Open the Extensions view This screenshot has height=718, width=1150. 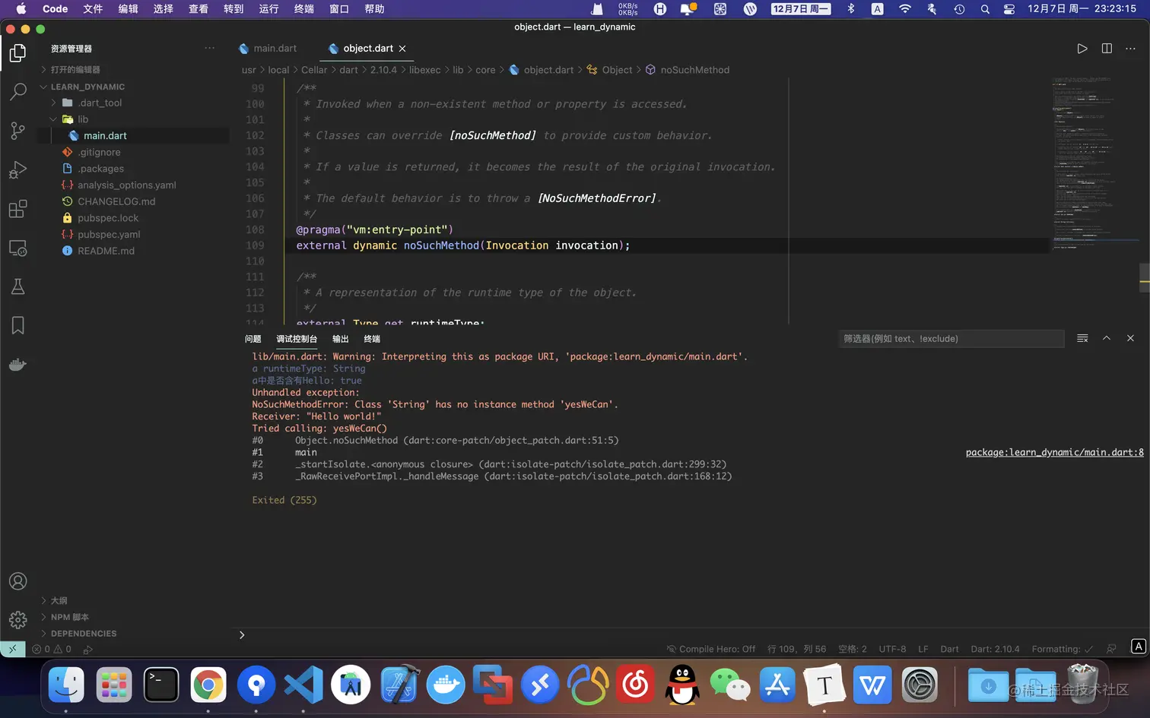17,209
